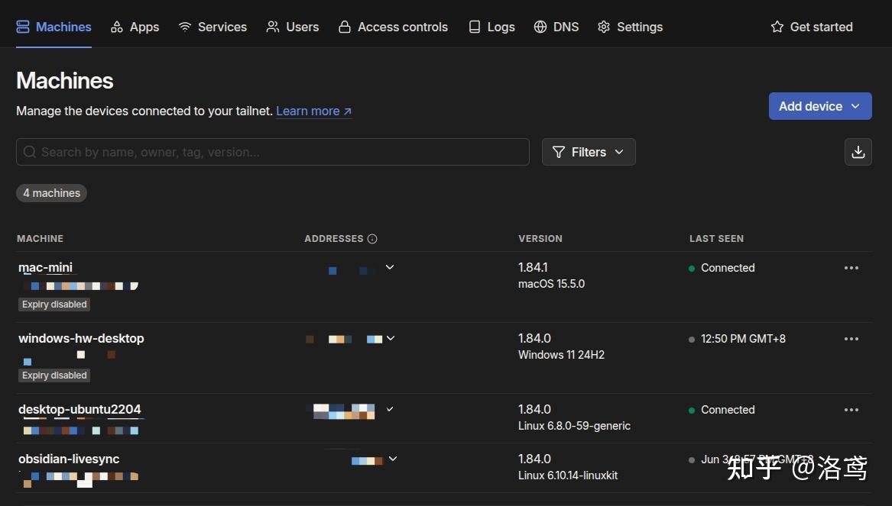
Task: Click the Expiry disabled badge on windows-hw-desktop
Action: (54, 375)
